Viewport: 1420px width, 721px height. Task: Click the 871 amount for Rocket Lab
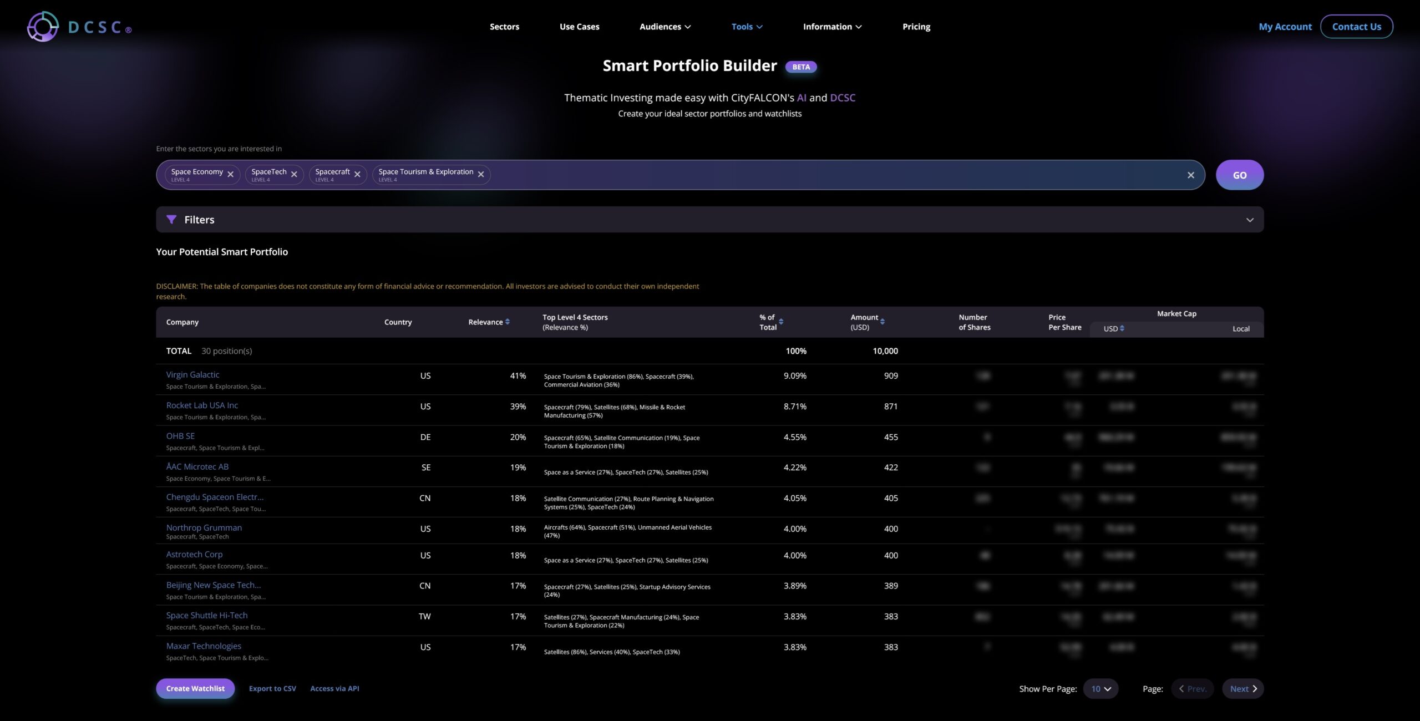click(891, 407)
